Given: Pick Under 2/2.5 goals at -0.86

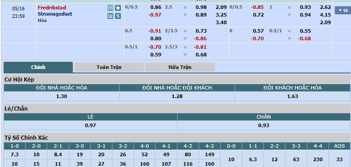Looking at the screenshot, I should tap(200, 39).
